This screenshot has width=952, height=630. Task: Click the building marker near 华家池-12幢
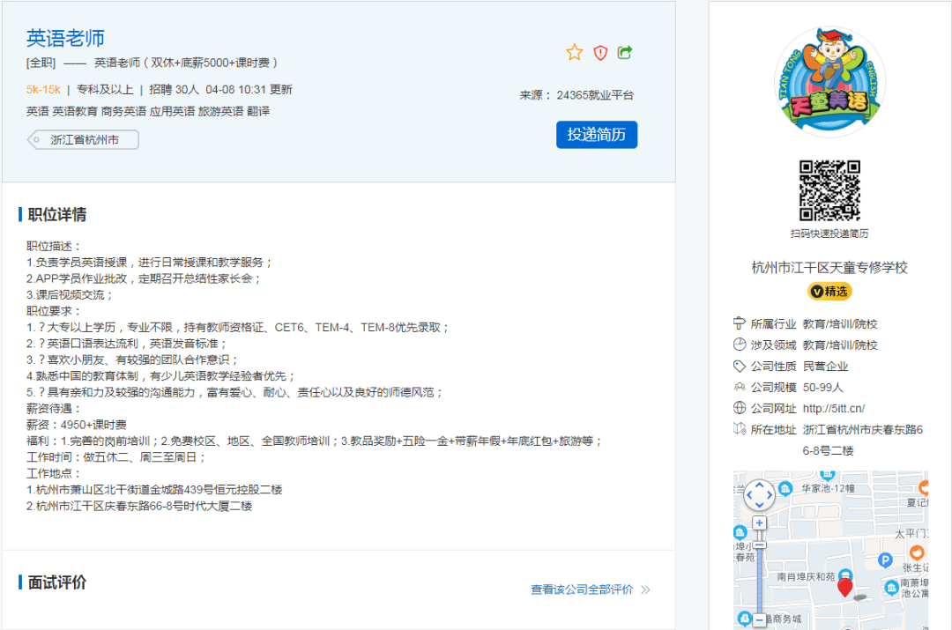pyautogui.click(x=785, y=489)
